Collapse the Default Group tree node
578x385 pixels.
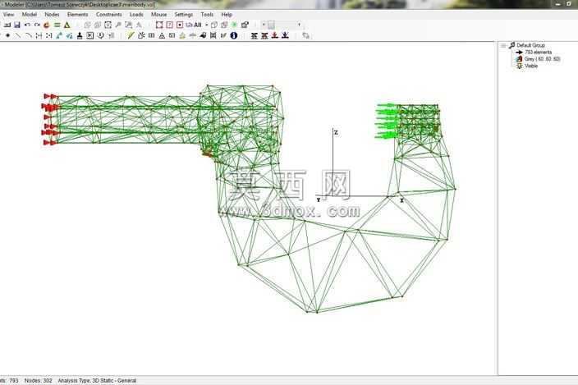(503, 45)
